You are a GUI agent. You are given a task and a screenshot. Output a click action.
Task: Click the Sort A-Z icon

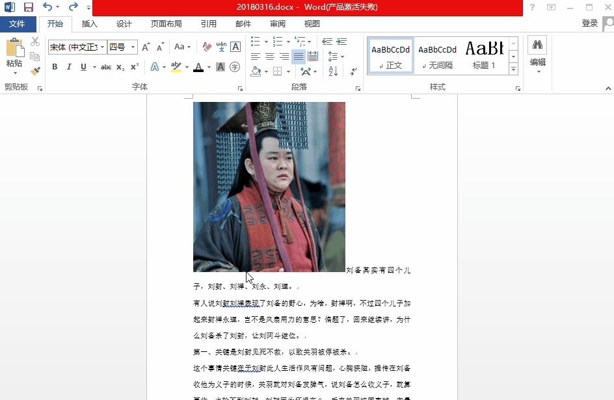(x=333, y=71)
